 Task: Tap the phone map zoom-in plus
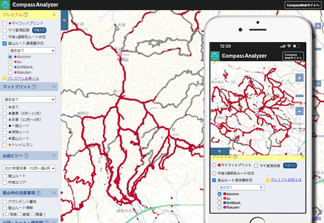[299, 78]
